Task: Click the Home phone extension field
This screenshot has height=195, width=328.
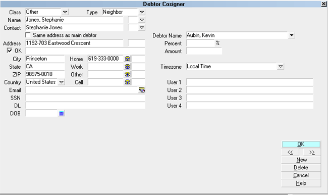Action: [138, 59]
